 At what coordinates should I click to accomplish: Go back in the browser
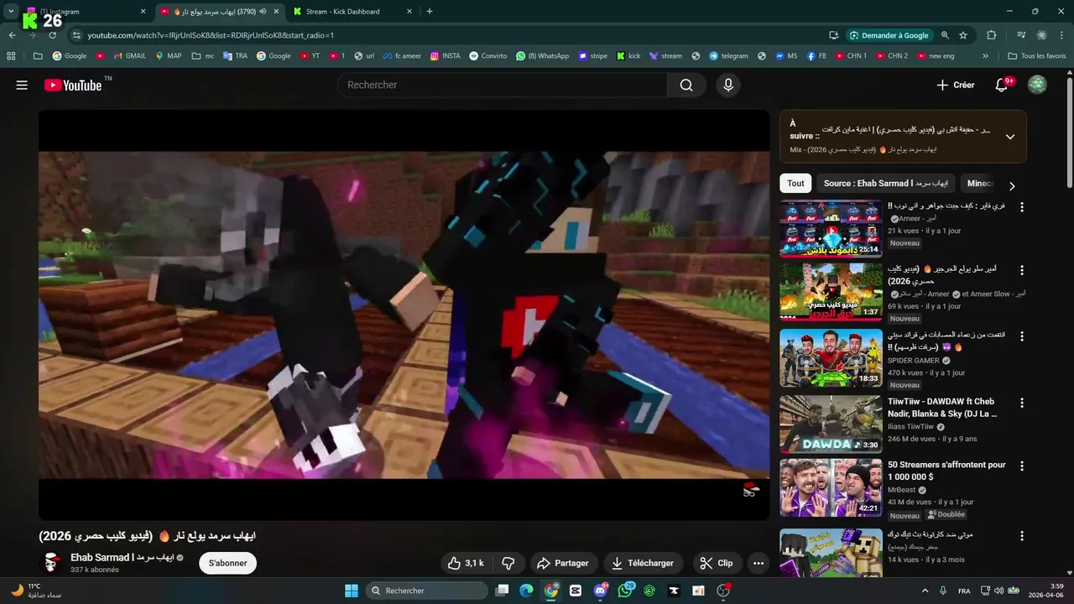pos(13,35)
